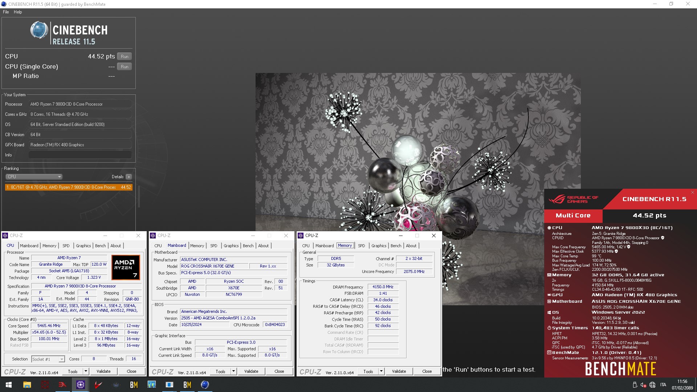The height and width of the screenshot is (392, 697).
Task: Open the chart monitor taskbar icon
Action: [x=152, y=385]
